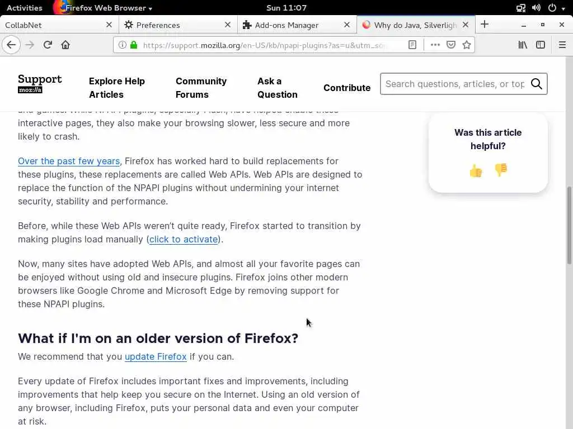573x429 pixels.
Task: Close the Why do Java tab
Action: pos(466,25)
